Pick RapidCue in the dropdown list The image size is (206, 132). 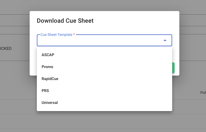pos(50,79)
